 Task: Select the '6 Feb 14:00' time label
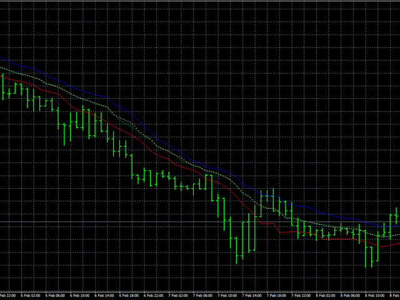coord(104,296)
